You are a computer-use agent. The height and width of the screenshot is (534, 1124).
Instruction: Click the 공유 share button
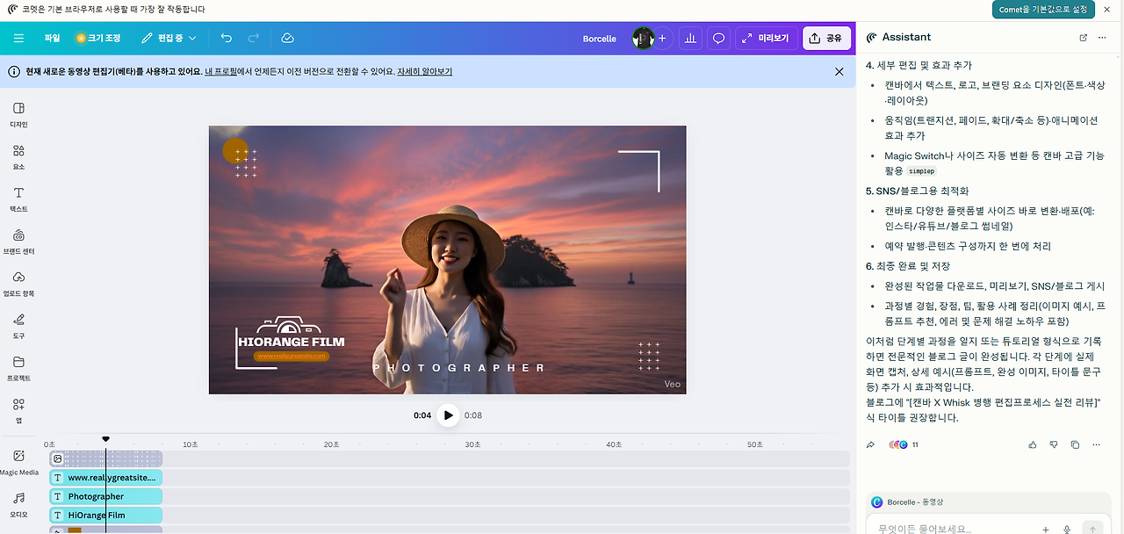point(826,38)
